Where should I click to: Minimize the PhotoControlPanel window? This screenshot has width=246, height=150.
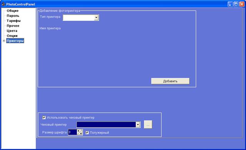tap(230, 4)
